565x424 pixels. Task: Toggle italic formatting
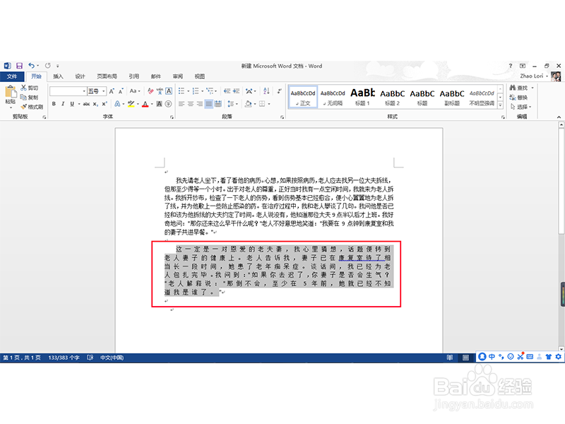63,104
